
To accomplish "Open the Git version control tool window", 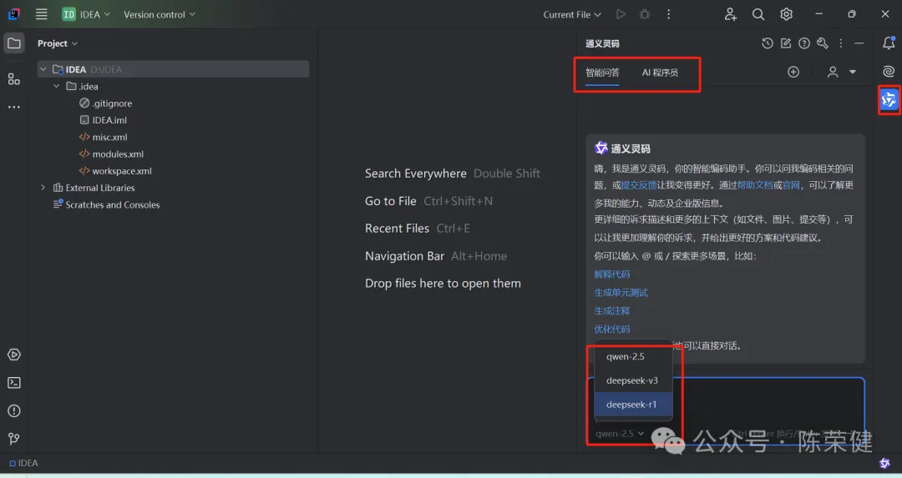I will click(x=14, y=439).
